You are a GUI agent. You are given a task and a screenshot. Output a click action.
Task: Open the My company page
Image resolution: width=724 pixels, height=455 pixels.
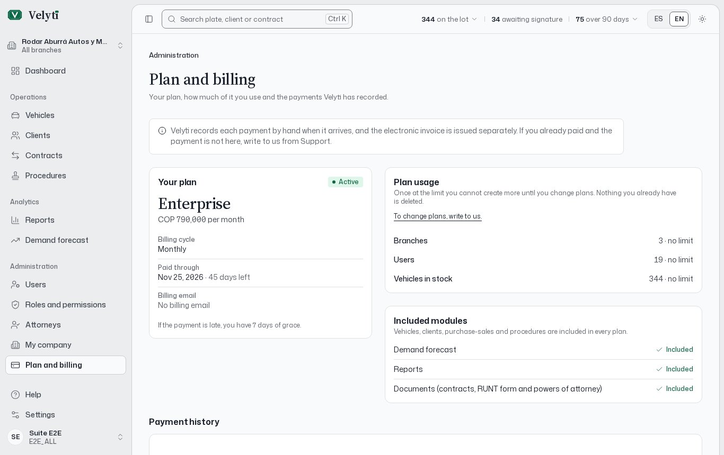(66, 345)
